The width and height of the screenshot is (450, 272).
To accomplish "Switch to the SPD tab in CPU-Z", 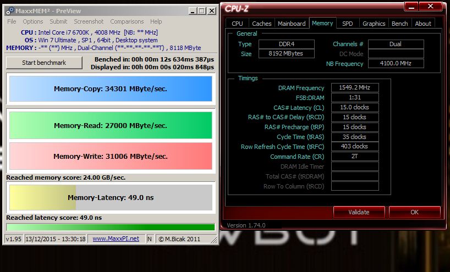I will [348, 24].
